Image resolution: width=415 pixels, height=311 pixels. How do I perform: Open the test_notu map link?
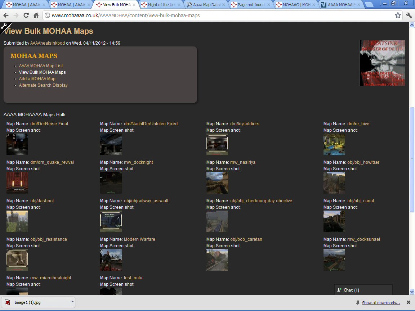pos(133,278)
